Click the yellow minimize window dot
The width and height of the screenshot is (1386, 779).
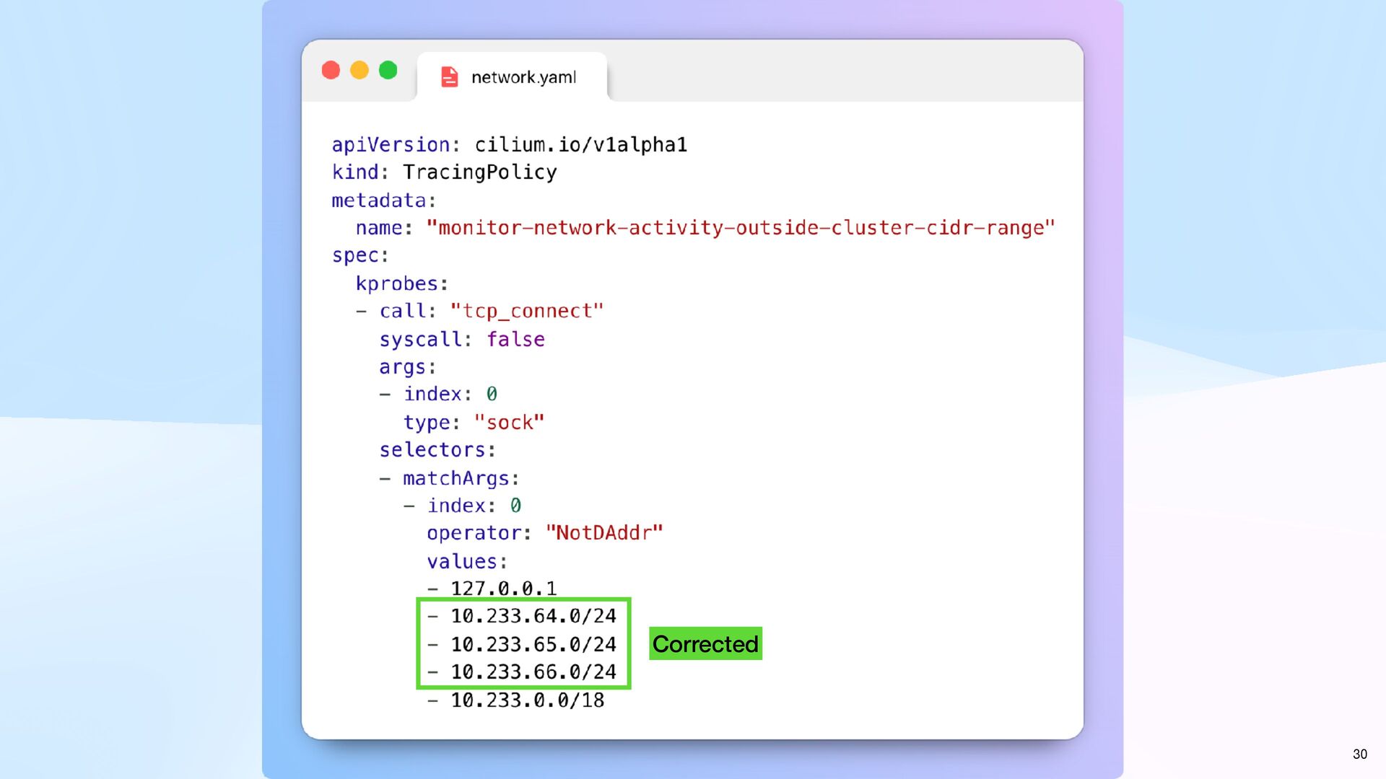[359, 70]
